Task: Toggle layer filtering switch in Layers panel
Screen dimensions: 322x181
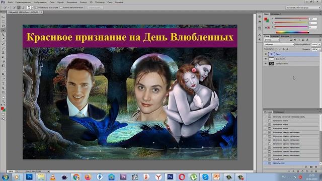Action: tap(320, 40)
